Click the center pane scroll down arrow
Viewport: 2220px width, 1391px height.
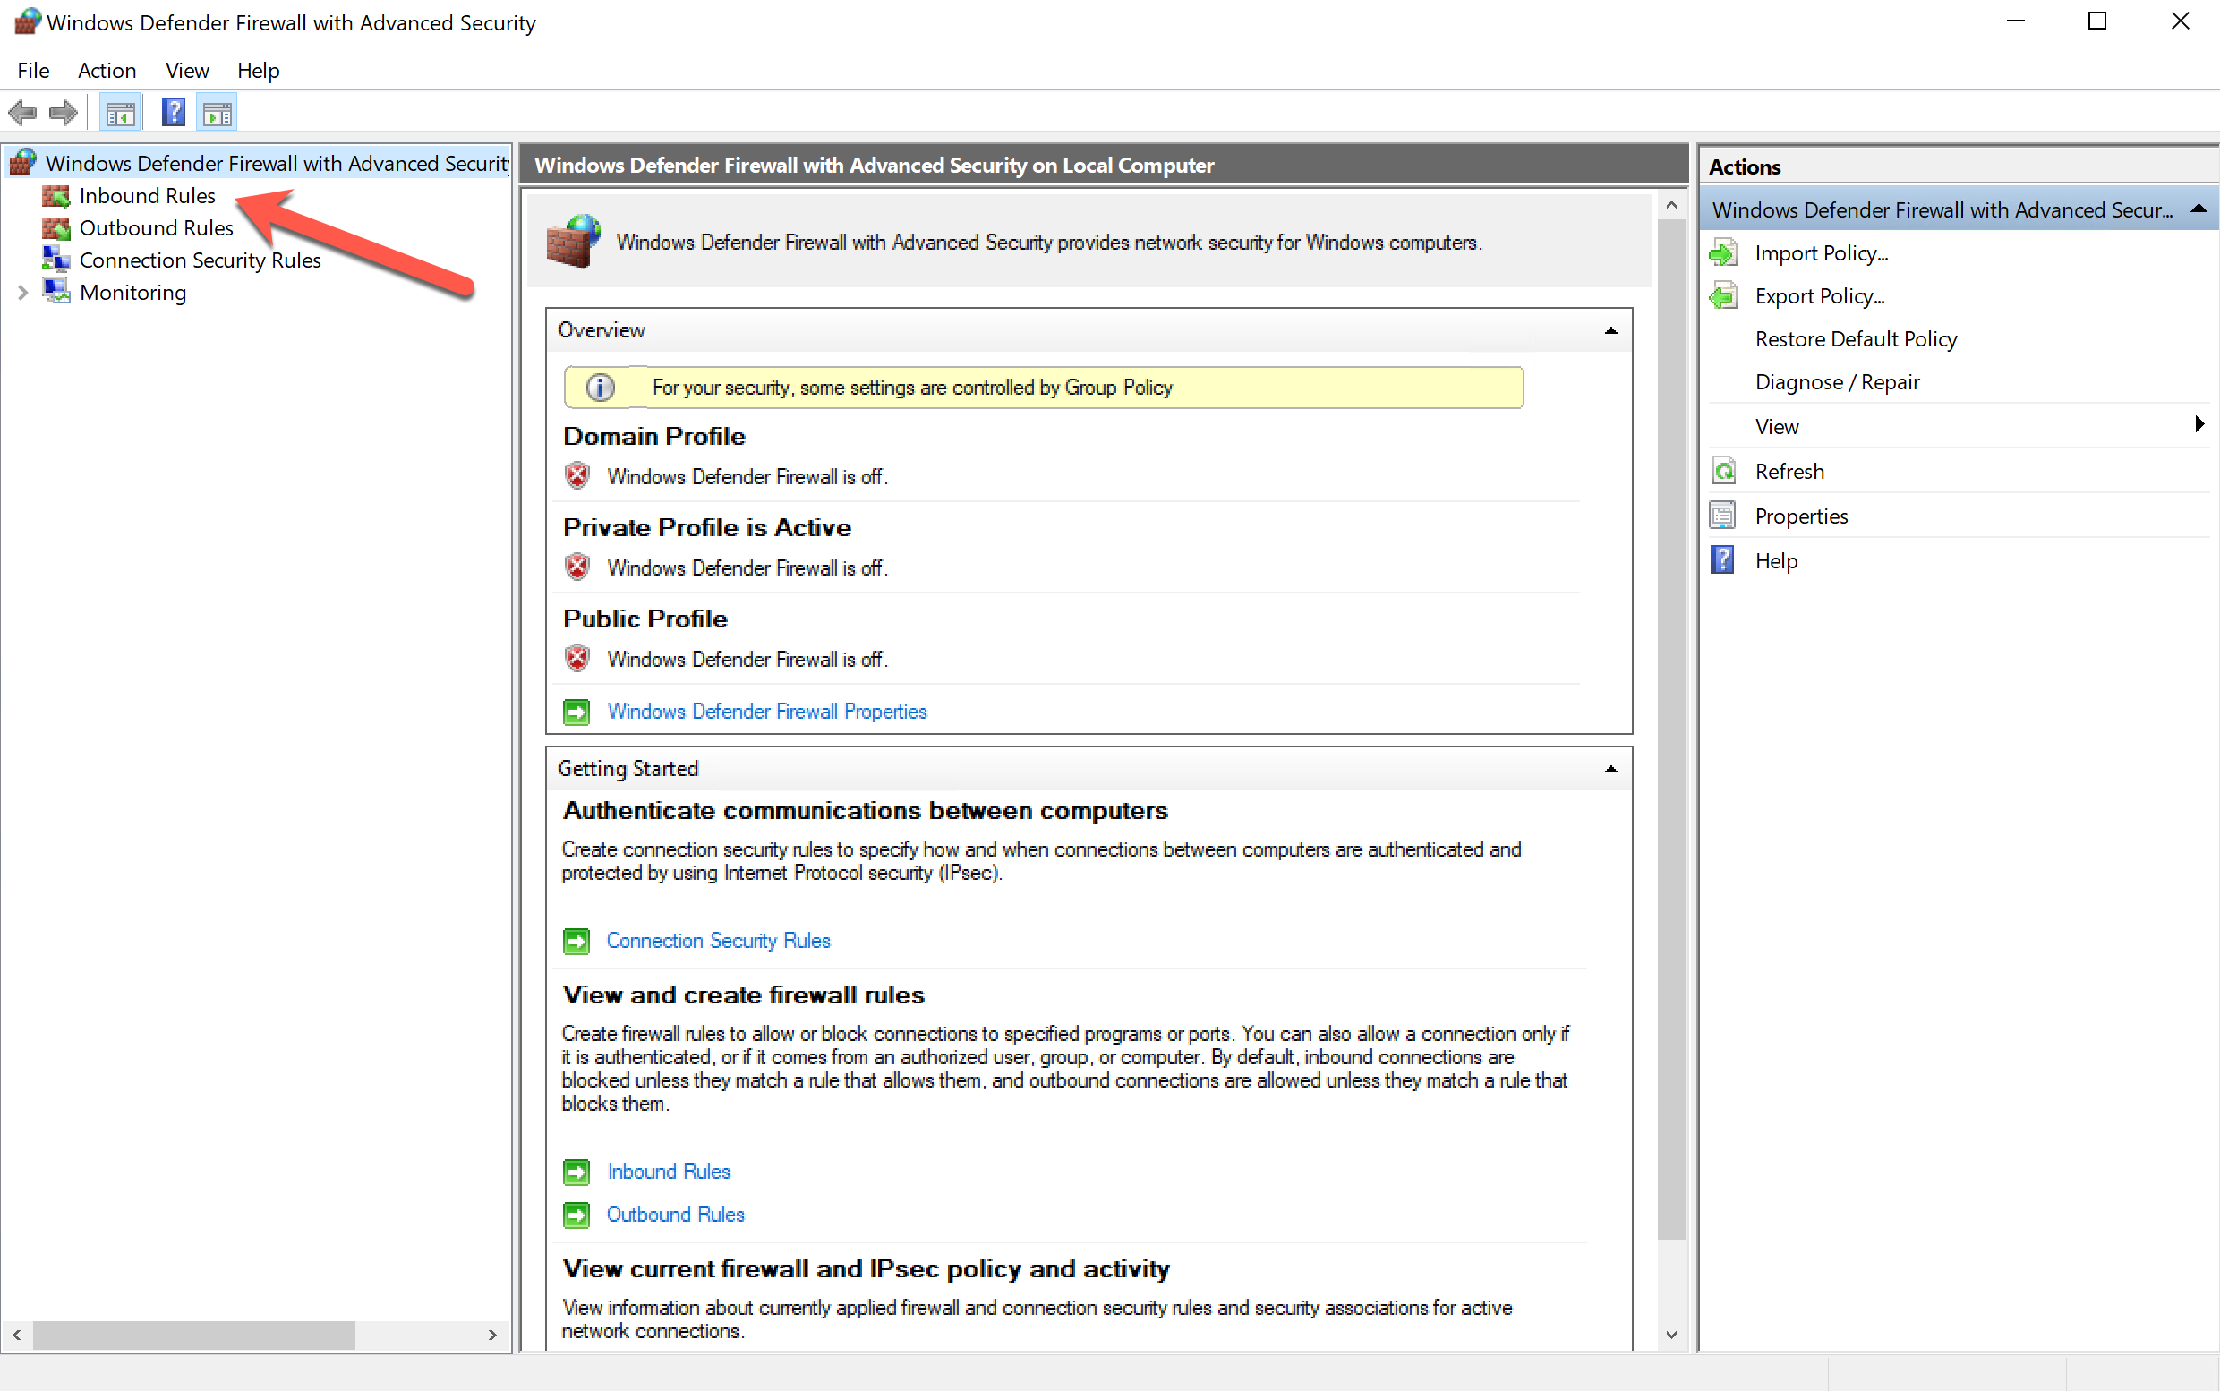(1670, 1334)
